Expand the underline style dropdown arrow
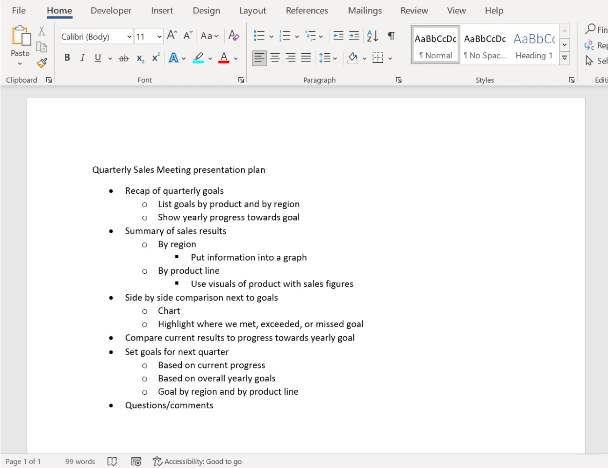 [x=109, y=58]
